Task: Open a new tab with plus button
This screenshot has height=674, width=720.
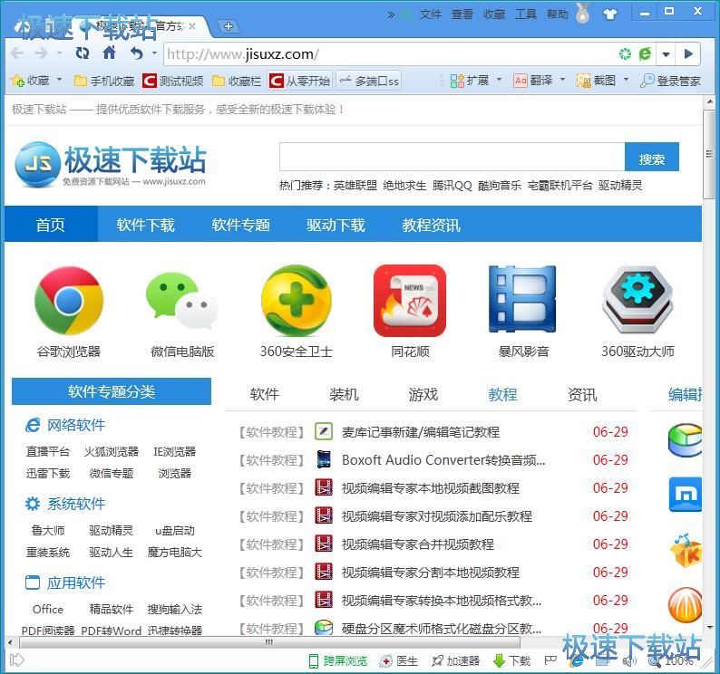Action: click(229, 26)
